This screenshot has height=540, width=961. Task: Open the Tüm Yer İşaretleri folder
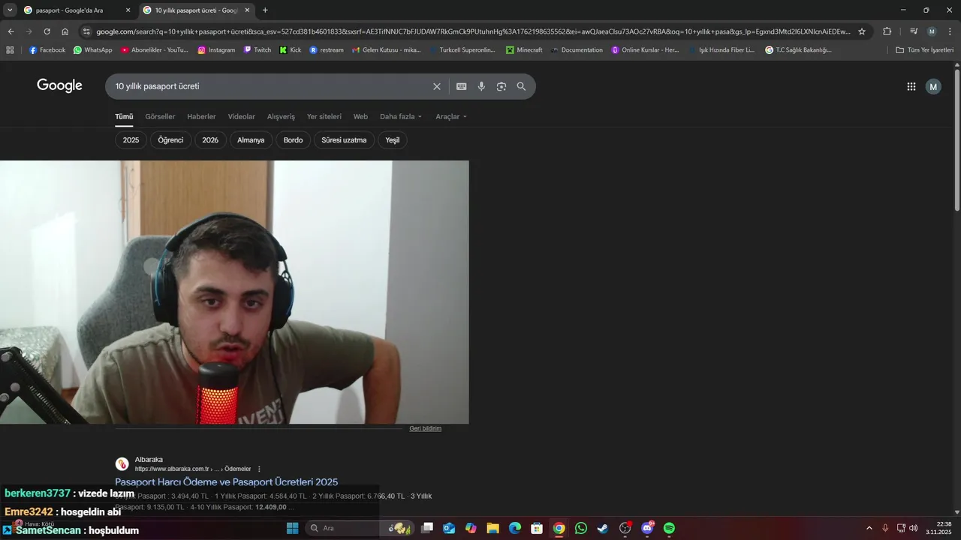point(924,50)
